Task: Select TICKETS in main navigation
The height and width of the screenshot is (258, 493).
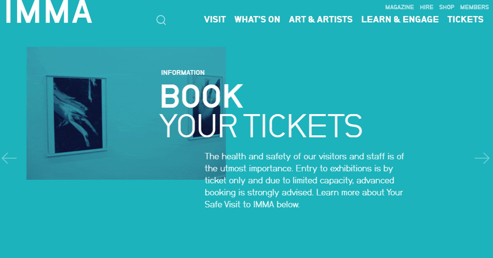Action: coord(465,19)
